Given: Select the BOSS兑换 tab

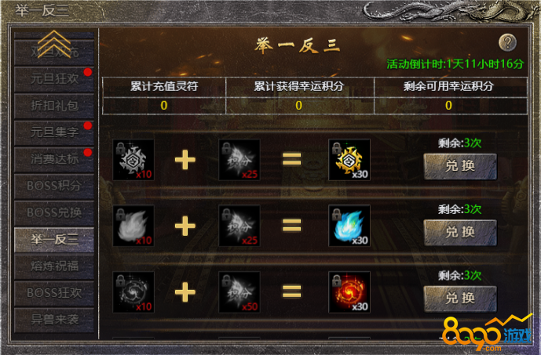Looking at the screenshot, I should point(54,213).
